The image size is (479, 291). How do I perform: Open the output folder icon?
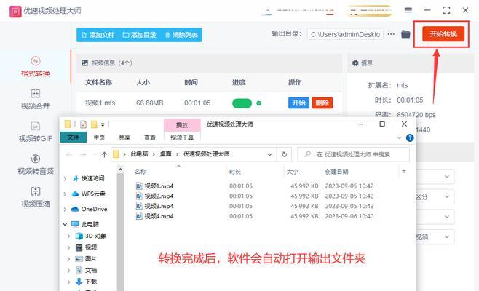(405, 34)
